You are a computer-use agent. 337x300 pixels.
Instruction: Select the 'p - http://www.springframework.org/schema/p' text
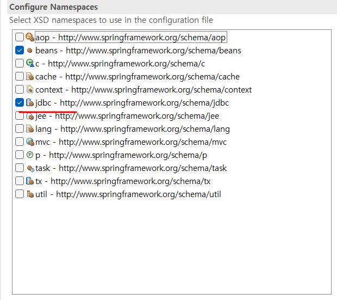[x=121, y=155]
